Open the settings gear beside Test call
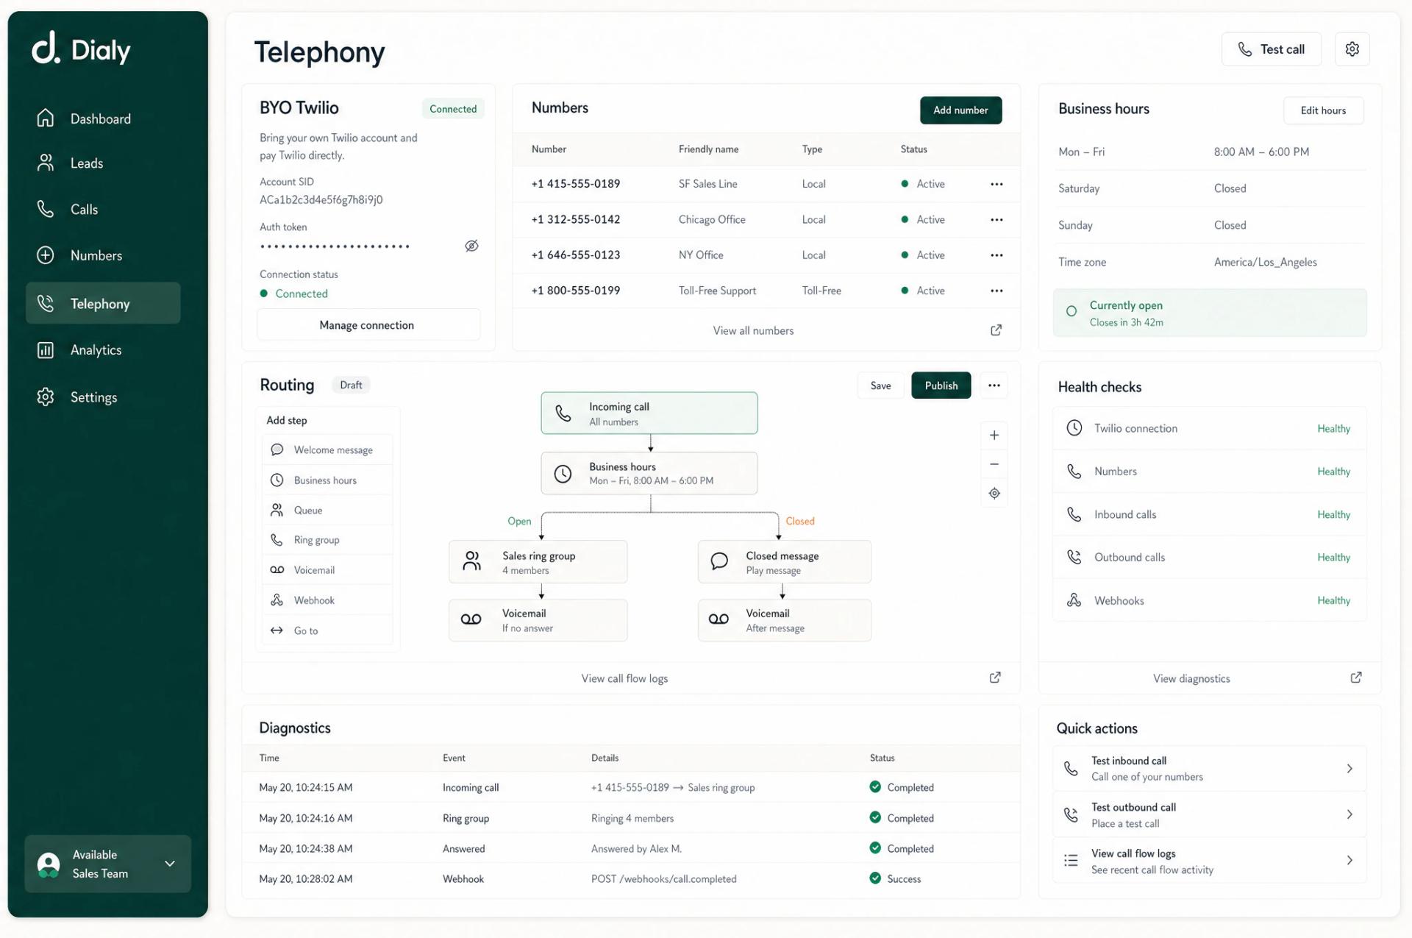The height and width of the screenshot is (938, 1412). (1352, 49)
